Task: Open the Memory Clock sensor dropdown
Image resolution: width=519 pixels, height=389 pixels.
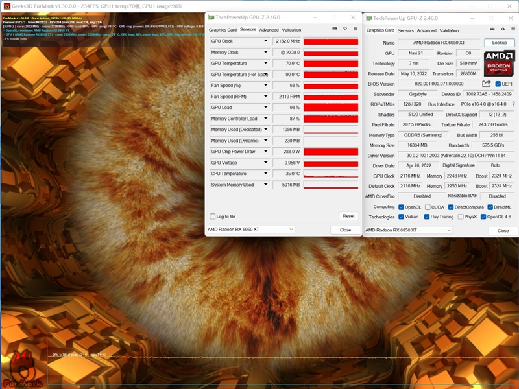Action: pyautogui.click(x=265, y=52)
